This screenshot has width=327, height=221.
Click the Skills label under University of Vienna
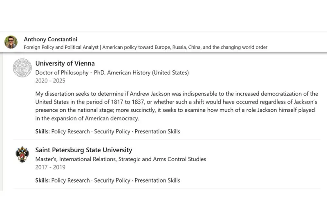pyautogui.click(x=43, y=131)
